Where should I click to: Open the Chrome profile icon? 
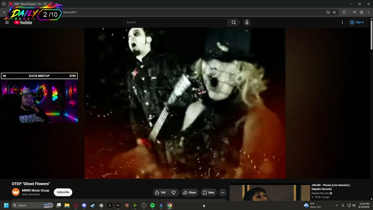pyautogui.click(x=361, y=12)
